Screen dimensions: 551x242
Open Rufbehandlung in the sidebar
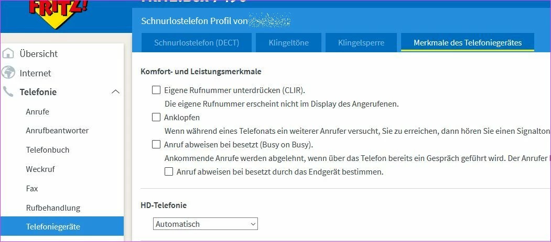tap(53, 208)
